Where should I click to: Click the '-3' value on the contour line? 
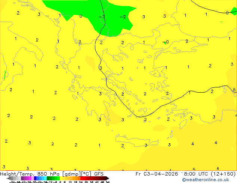102,16
